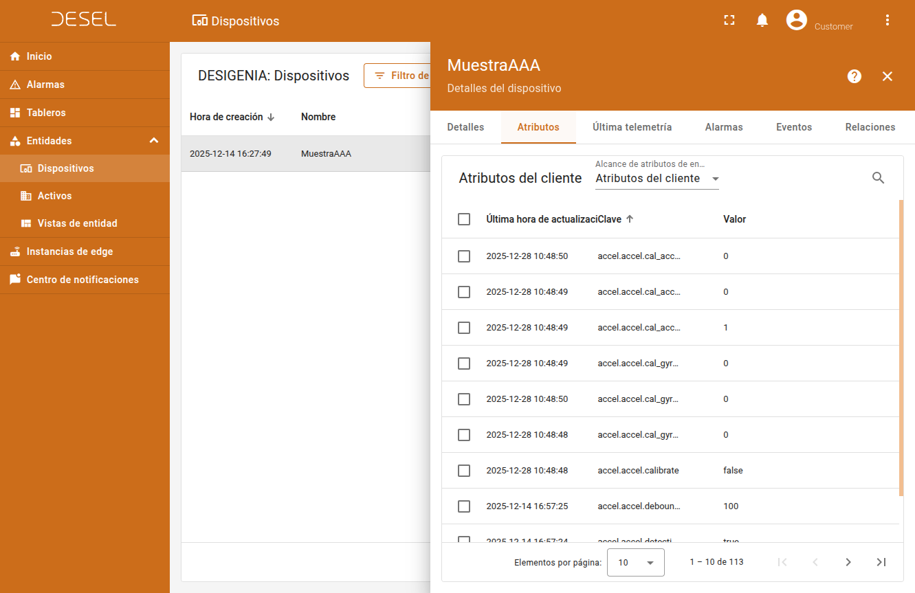
Task: Activate fullscreen mode icon
Action: (729, 20)
